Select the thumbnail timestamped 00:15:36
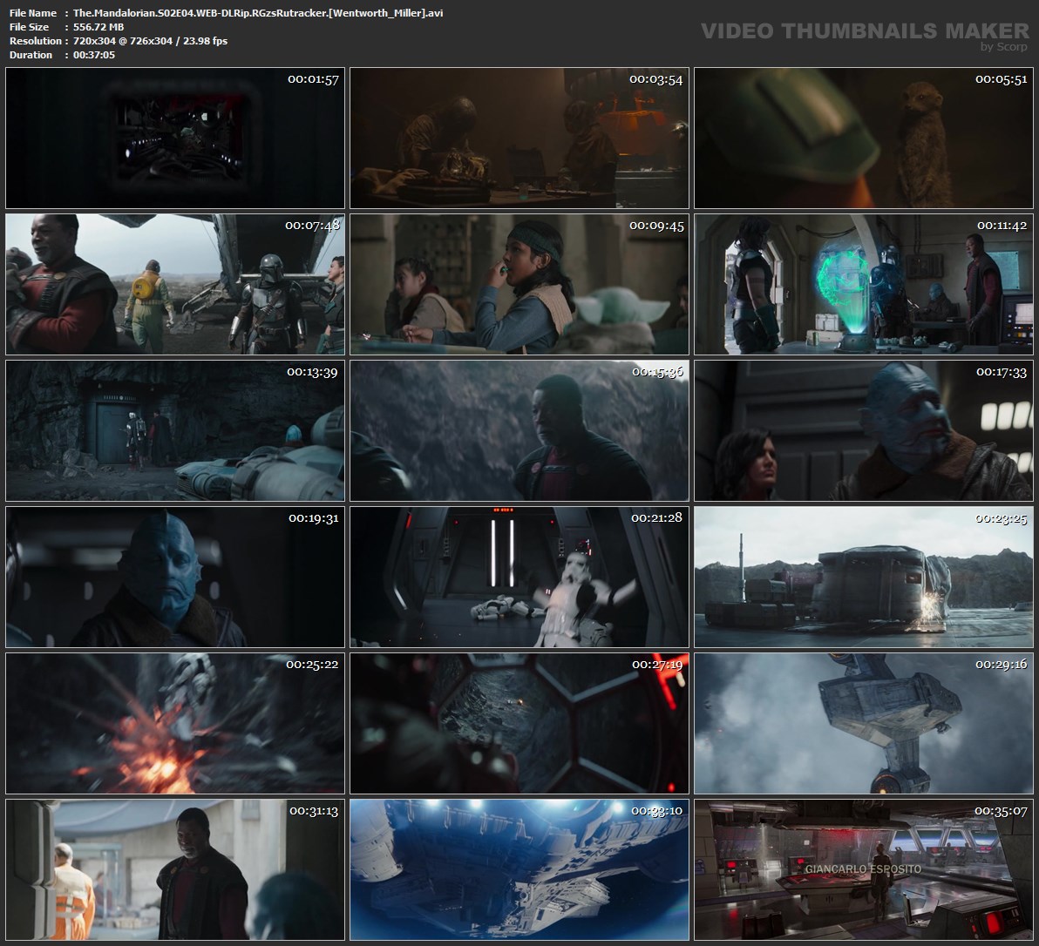 (519, 430)
